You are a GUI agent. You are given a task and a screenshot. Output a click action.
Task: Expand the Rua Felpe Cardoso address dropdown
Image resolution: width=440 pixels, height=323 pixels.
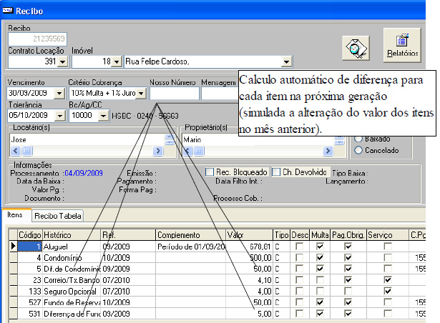point(287,62)
